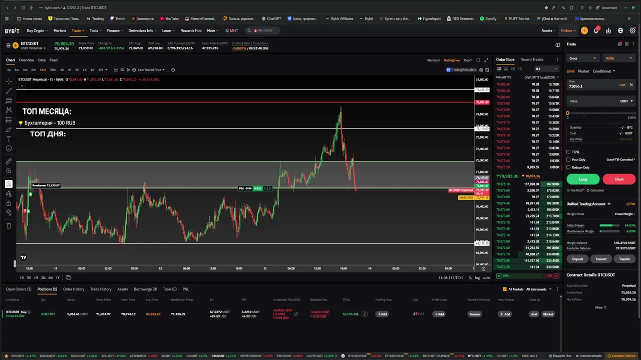
Task: Select the 30m chart timeframe
Action: coord(53,70)
